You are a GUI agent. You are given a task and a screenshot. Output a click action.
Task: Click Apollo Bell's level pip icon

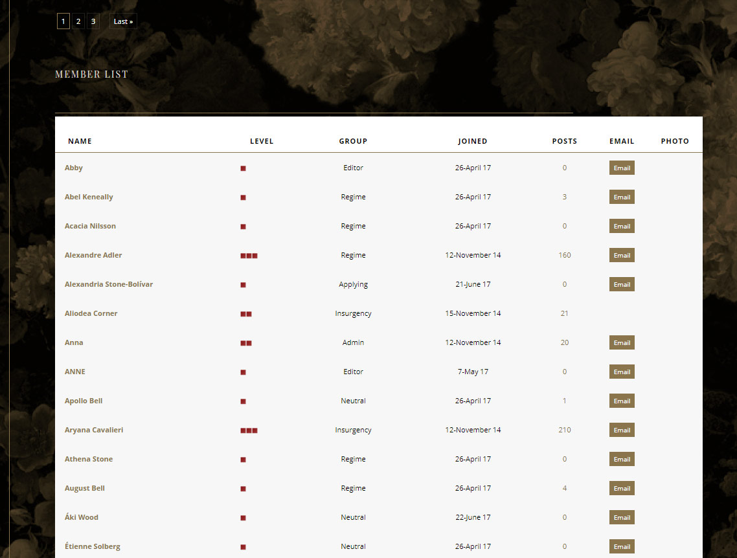coord(243,401)
